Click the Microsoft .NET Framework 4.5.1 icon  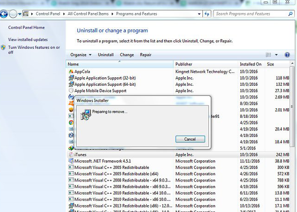[x=71, y=161]
